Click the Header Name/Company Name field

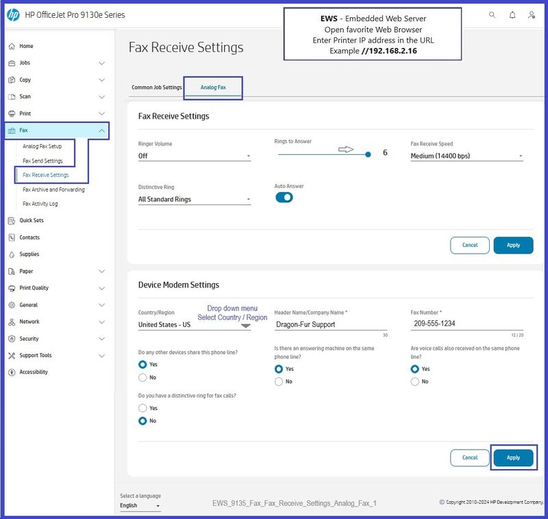[331, 324]
